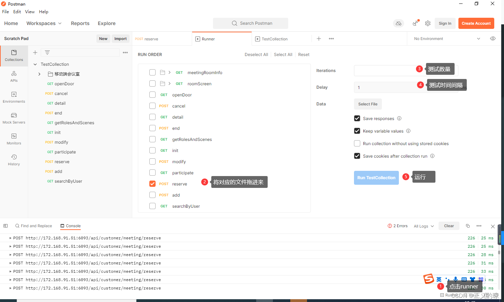Screen dimensions: 504x302
Task: Focus the Search Postman box
Action: click(x=251, y=23)
